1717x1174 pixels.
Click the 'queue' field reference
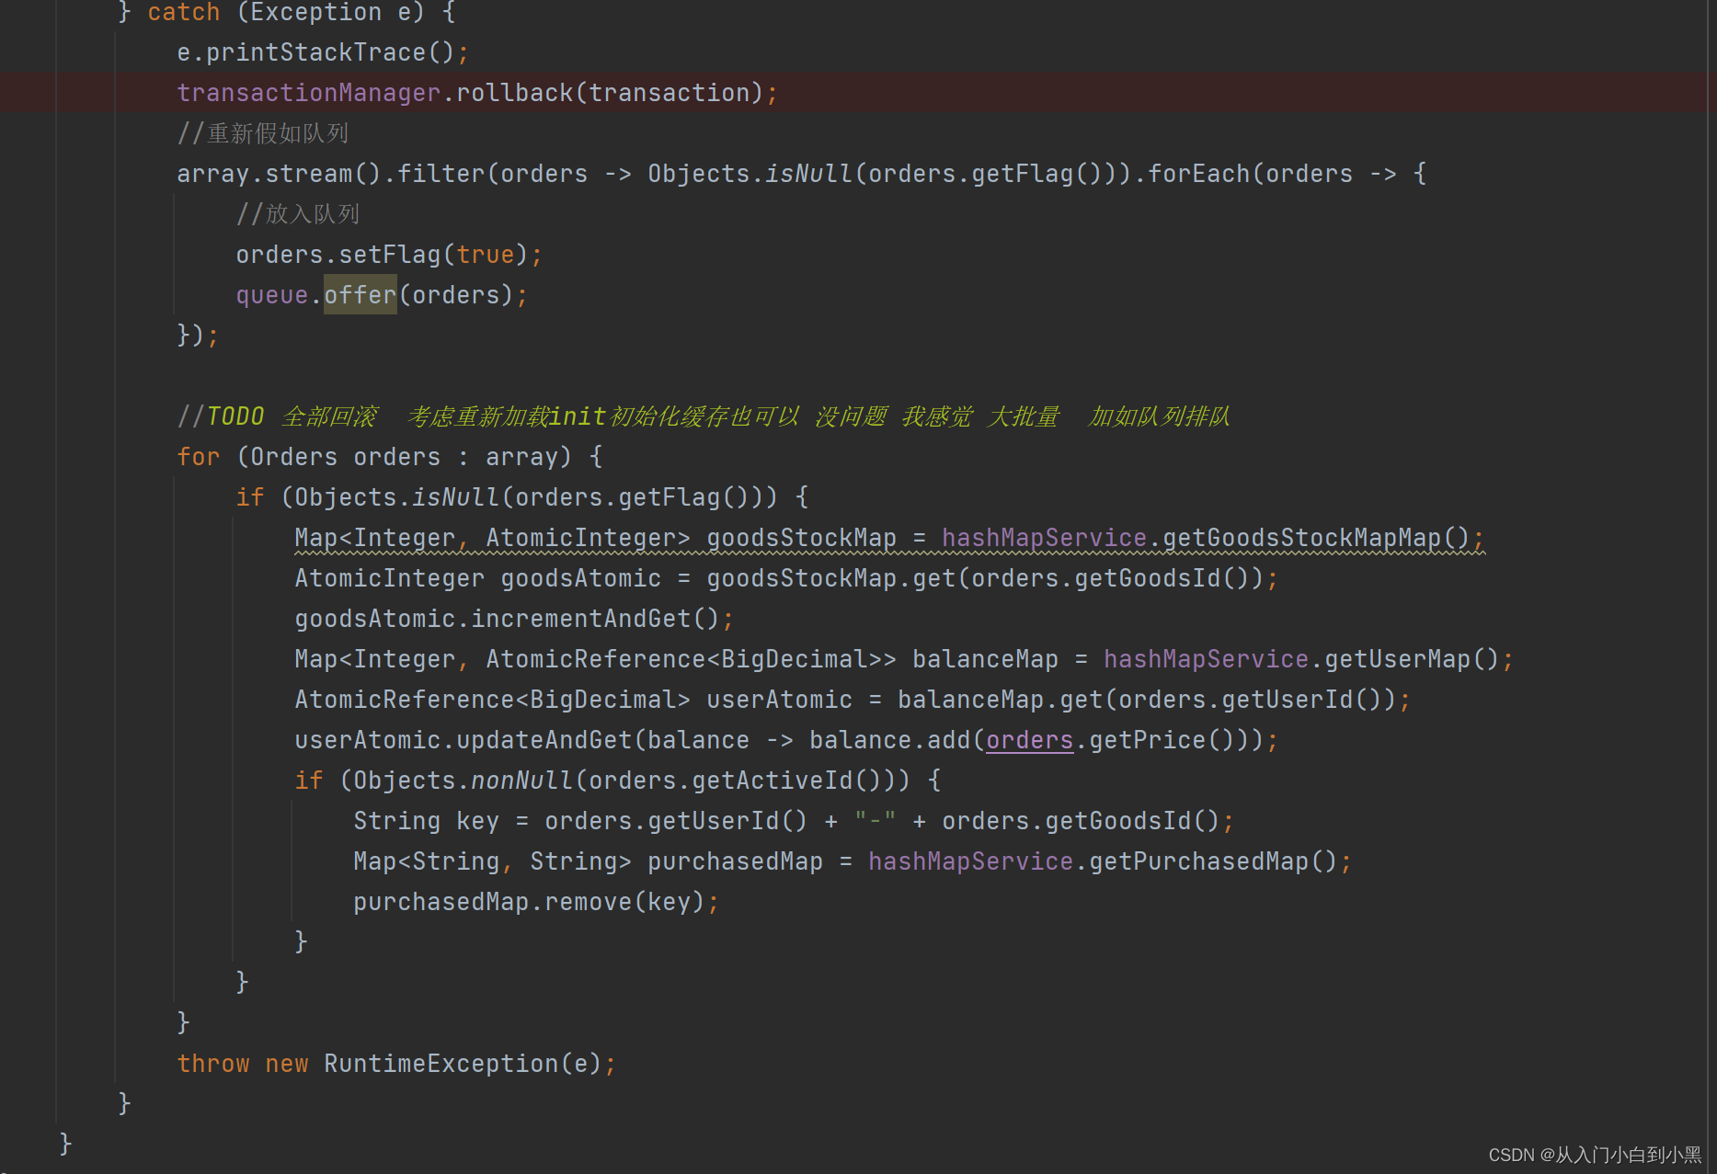[271, 295]
